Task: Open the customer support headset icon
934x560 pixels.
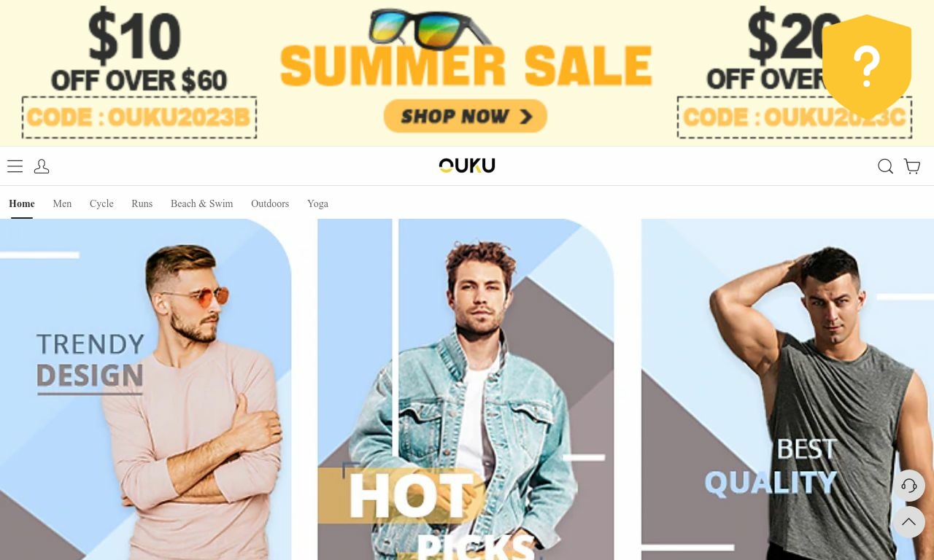Action: point(908,485)
